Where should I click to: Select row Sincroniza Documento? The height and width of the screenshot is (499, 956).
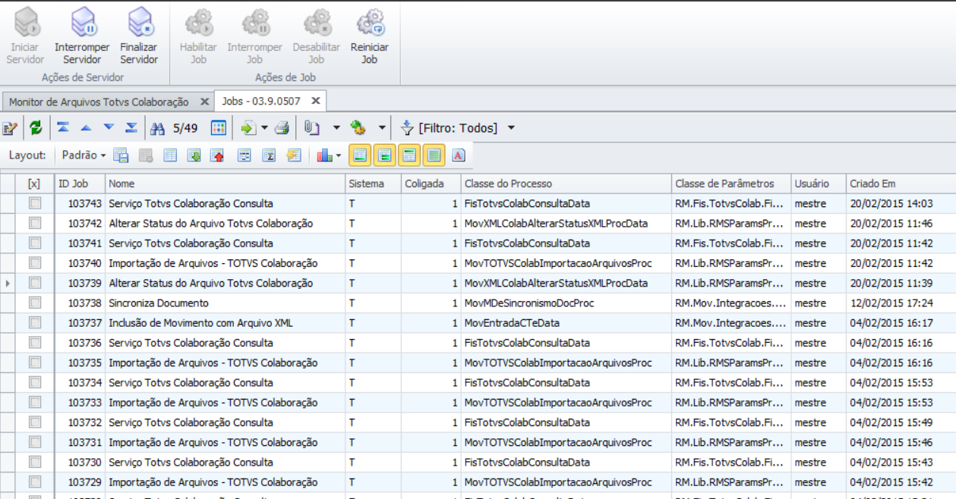tap(478, 303)
